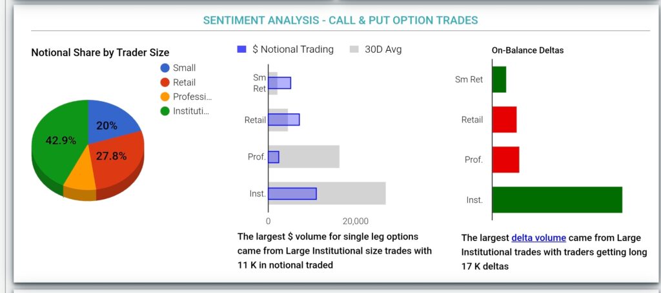Viewport: 661px width, 293px height.
Task: Toggle the $ Notional Trading legend square
Action: [242, 49]
